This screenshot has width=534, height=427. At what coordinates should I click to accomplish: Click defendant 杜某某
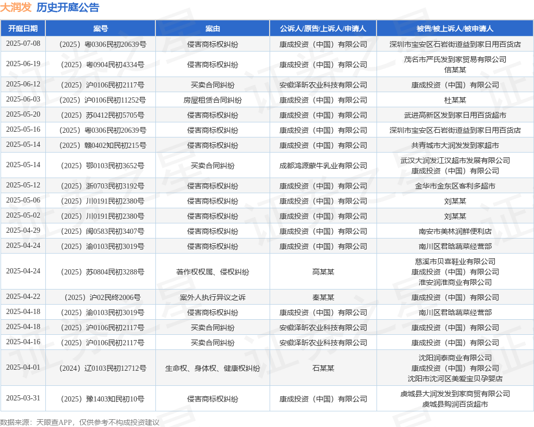pos(455,100)
